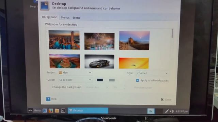Image resolution: width=218 pixels, height=122 pixels.
Task: Select the fireworks wallpaper thumbnail
Action: (x=99, y=41)
